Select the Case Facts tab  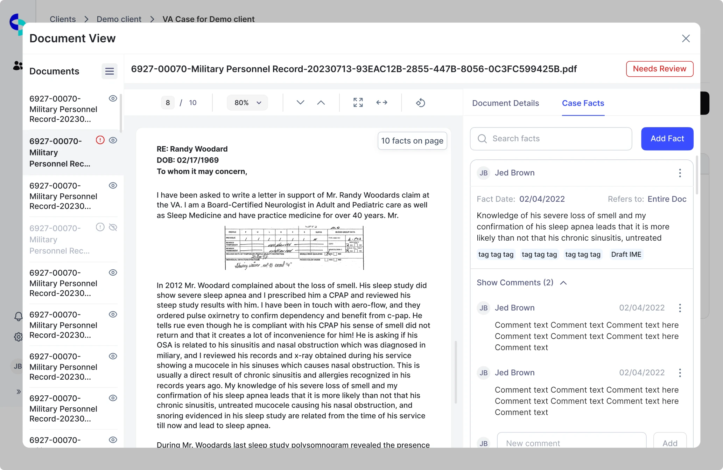(583, 103)
